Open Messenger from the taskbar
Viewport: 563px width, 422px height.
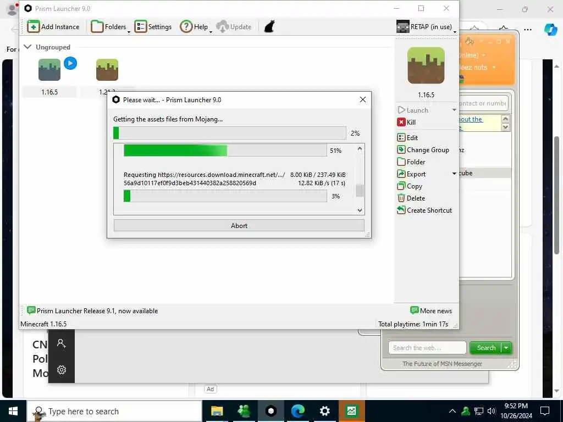click(x=244, y=411)
